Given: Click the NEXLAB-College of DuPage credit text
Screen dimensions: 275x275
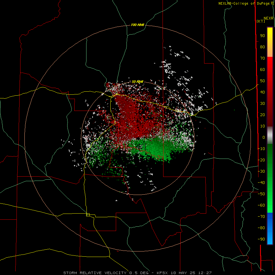Looking at the screenshot, I should pos(246,3).
